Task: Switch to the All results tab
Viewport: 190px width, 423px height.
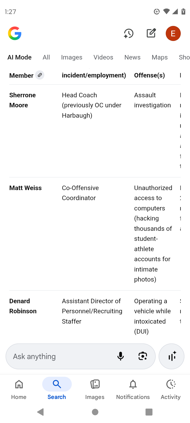Action: coord(46,57)
